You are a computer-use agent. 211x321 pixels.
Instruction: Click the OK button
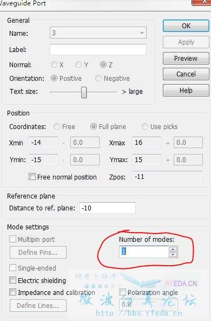coord(186,26)
